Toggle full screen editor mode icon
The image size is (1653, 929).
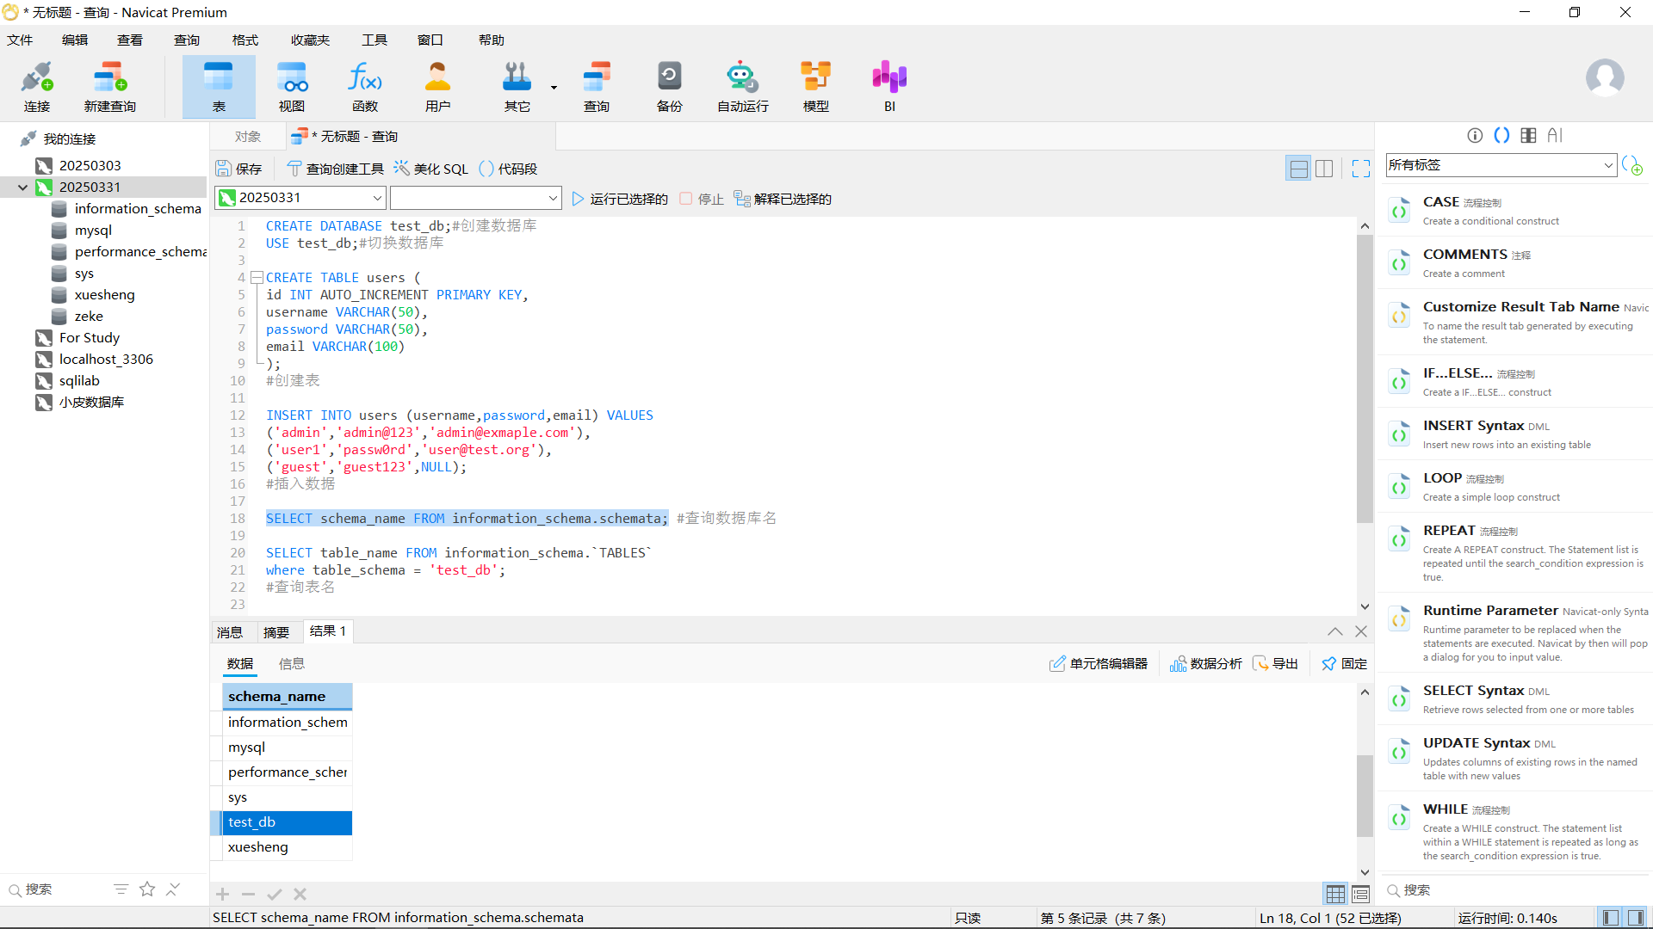point(1360,169)
